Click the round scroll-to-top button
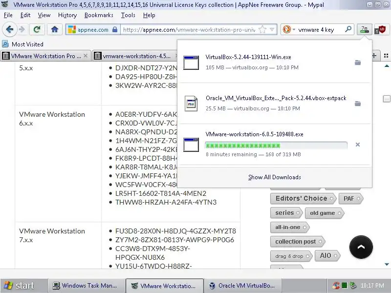Screen dimensions: 391x293 point(361,247)
